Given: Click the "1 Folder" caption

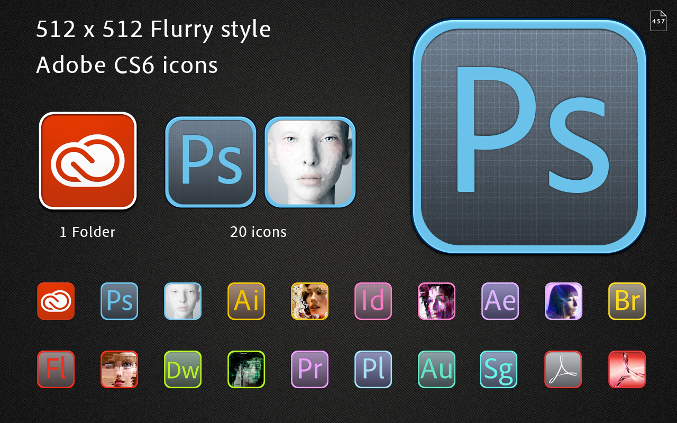Looking at the screenshot, I should [x=87, y=232].
